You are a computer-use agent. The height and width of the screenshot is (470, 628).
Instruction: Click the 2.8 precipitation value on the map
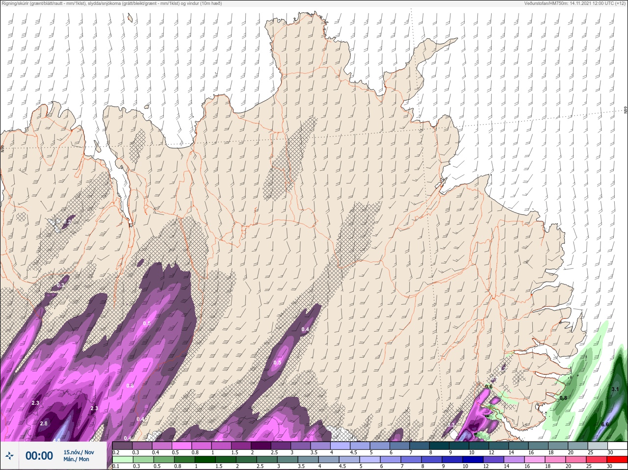tap(44, 423)
